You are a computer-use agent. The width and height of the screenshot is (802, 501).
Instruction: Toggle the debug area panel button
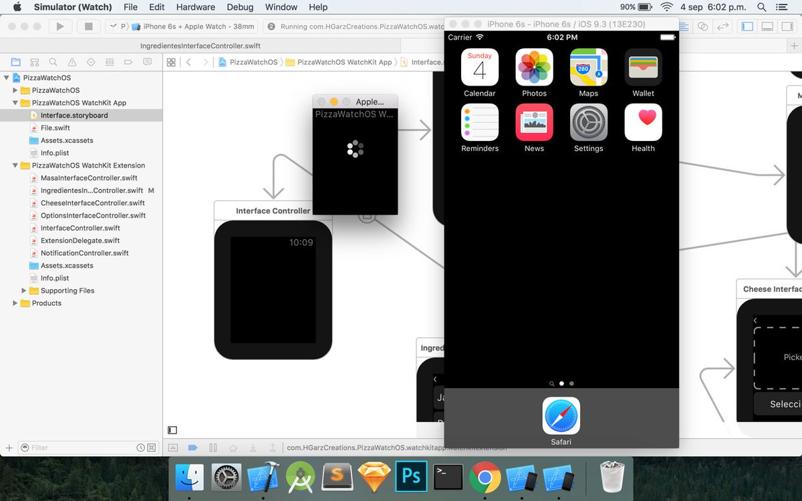(768, 27)
